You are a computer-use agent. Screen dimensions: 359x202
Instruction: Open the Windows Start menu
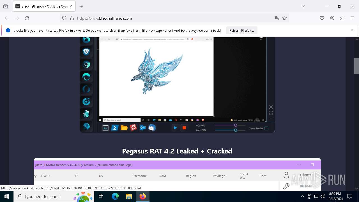click(7, 196)
